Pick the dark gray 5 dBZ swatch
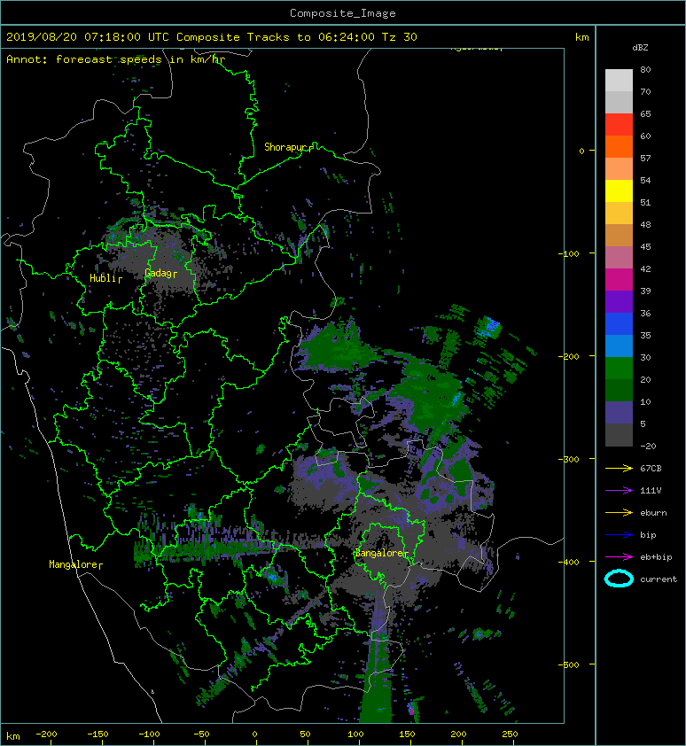Image resolution: width=686 pixels, height=746 pixels. tap(619, 435)
